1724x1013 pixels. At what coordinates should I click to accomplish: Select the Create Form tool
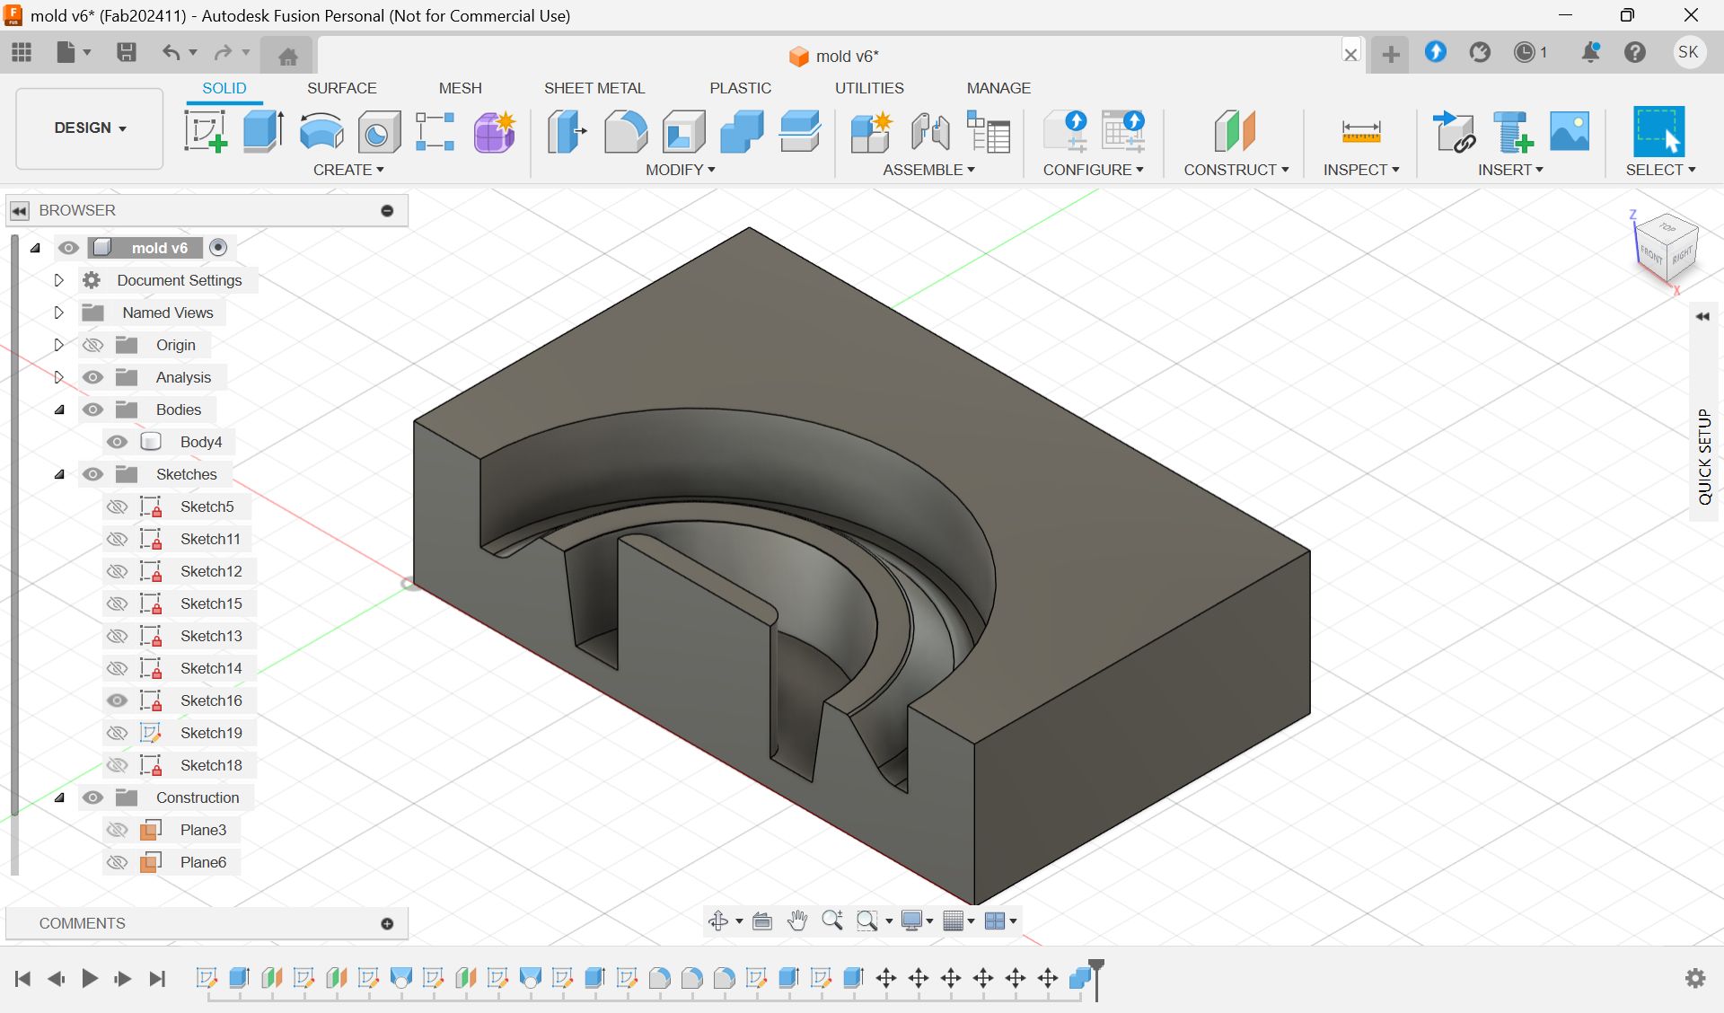(494, 131)
